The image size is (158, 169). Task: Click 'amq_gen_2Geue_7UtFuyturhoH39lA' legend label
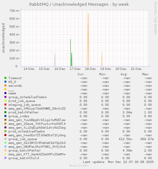[x=37, y=124]
